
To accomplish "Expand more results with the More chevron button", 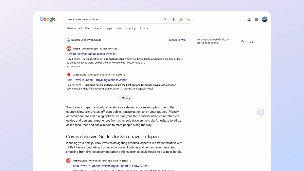I will pos(126,98).
